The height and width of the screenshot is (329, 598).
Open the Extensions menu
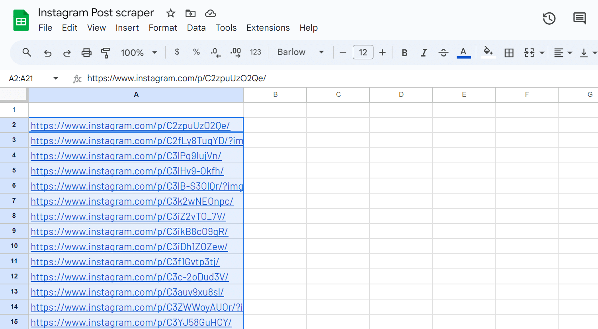click(268, 28)
